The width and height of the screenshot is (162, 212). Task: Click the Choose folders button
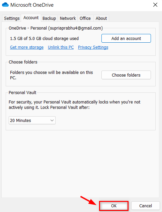126,75
